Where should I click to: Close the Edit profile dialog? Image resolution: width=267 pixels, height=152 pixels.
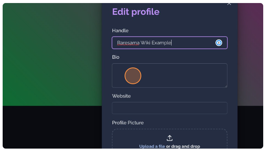[229, 4]
